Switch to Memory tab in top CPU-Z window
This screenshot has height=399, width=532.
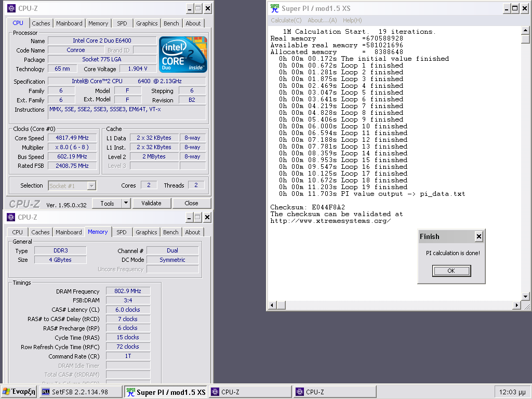pos(98,23)
